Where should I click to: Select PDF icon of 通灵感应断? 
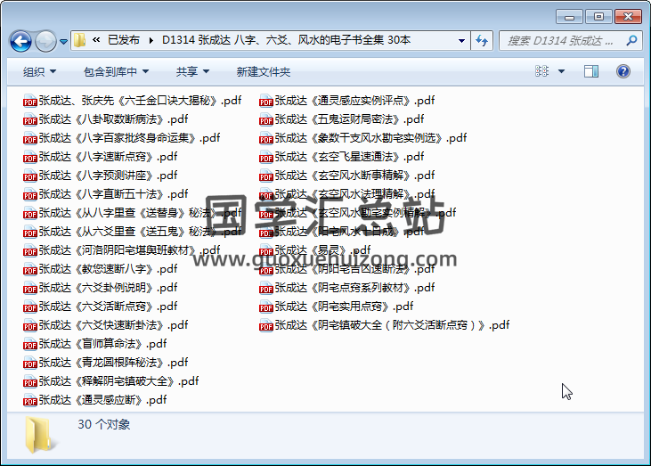(x=30, y=400)
